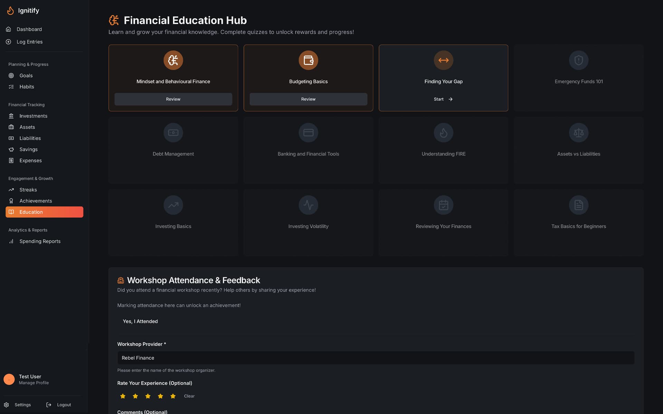663x414 pixels.
Task: Set rating to three stars
Action: click(148, 396)
